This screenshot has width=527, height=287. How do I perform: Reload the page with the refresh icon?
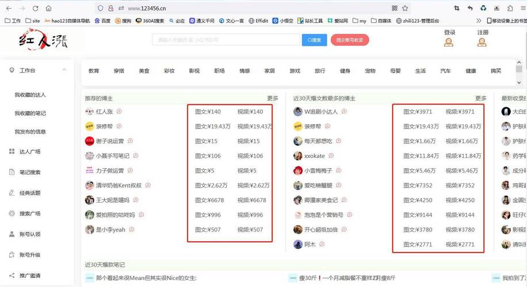pyautogui.click(x=35, y=8)
